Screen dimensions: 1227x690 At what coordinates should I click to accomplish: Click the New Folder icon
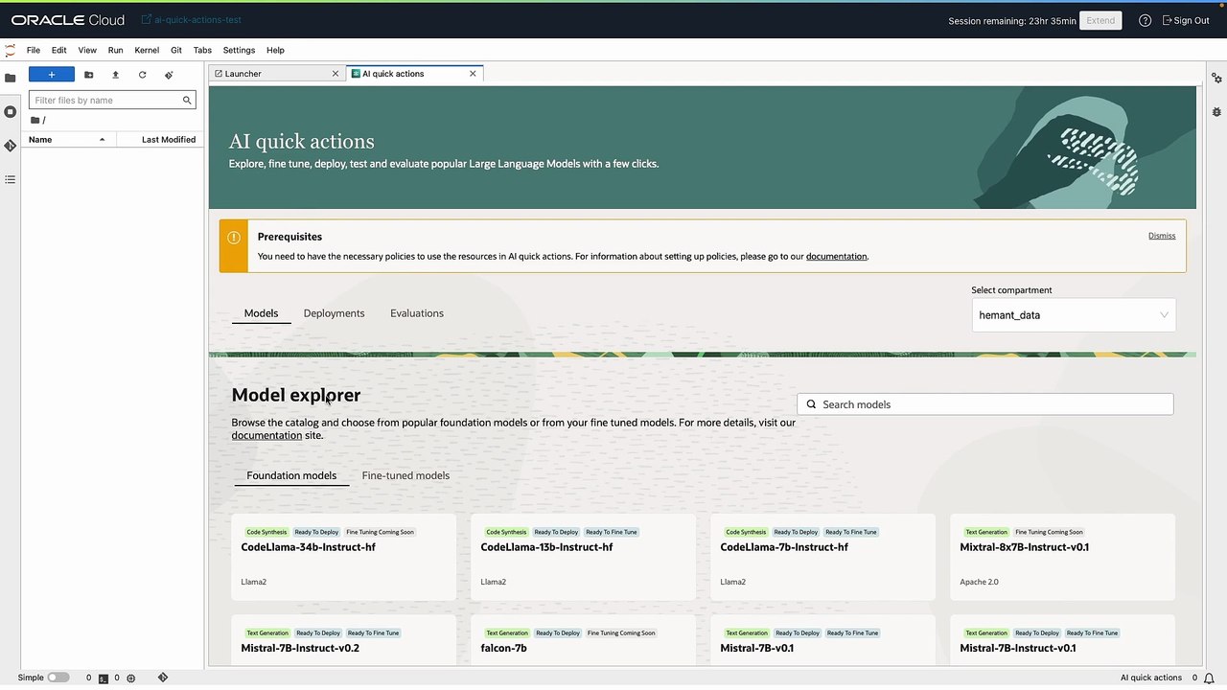tap(89, 74)
